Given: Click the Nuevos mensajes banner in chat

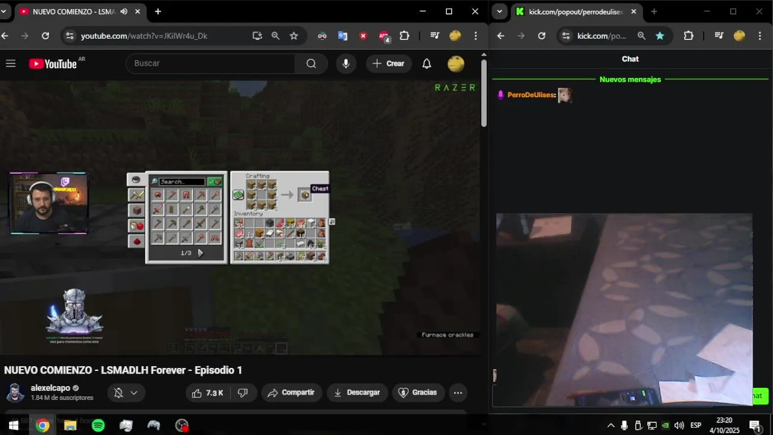Looking at the screenshot, I should (x=630, y=79).
